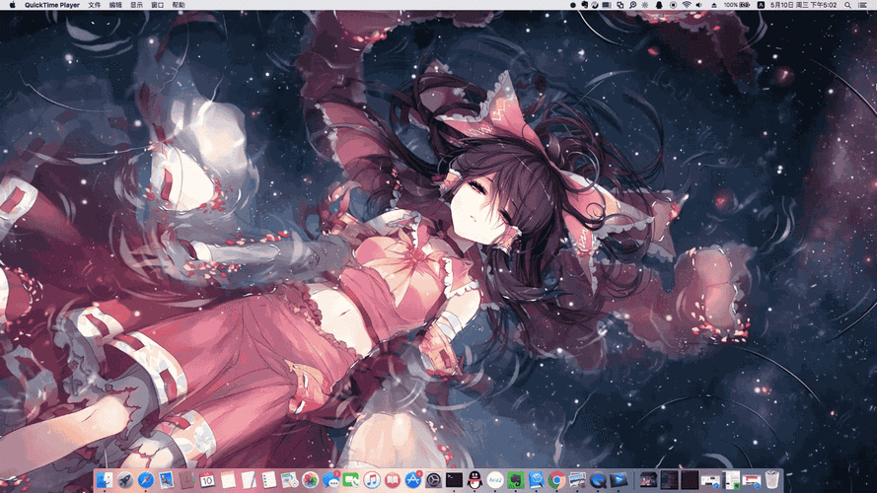The width and height of the screenshot is (877, 493).
Task: Open the Trash in the dock
Action: point(772,480)
